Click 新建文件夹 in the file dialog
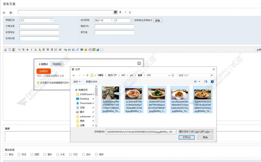261x162 pixels. click(x=91, y=82)
